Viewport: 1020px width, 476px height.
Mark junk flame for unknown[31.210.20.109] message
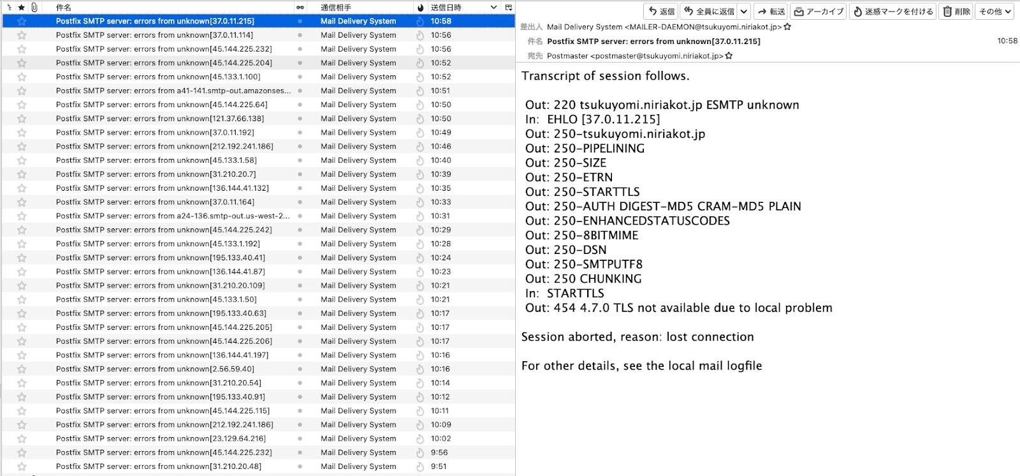point(420,286)
